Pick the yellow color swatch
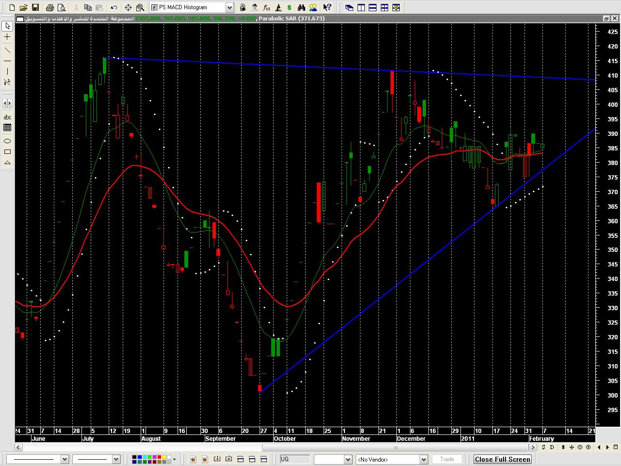The image size is (621, 466). click(x=164, y=457)
